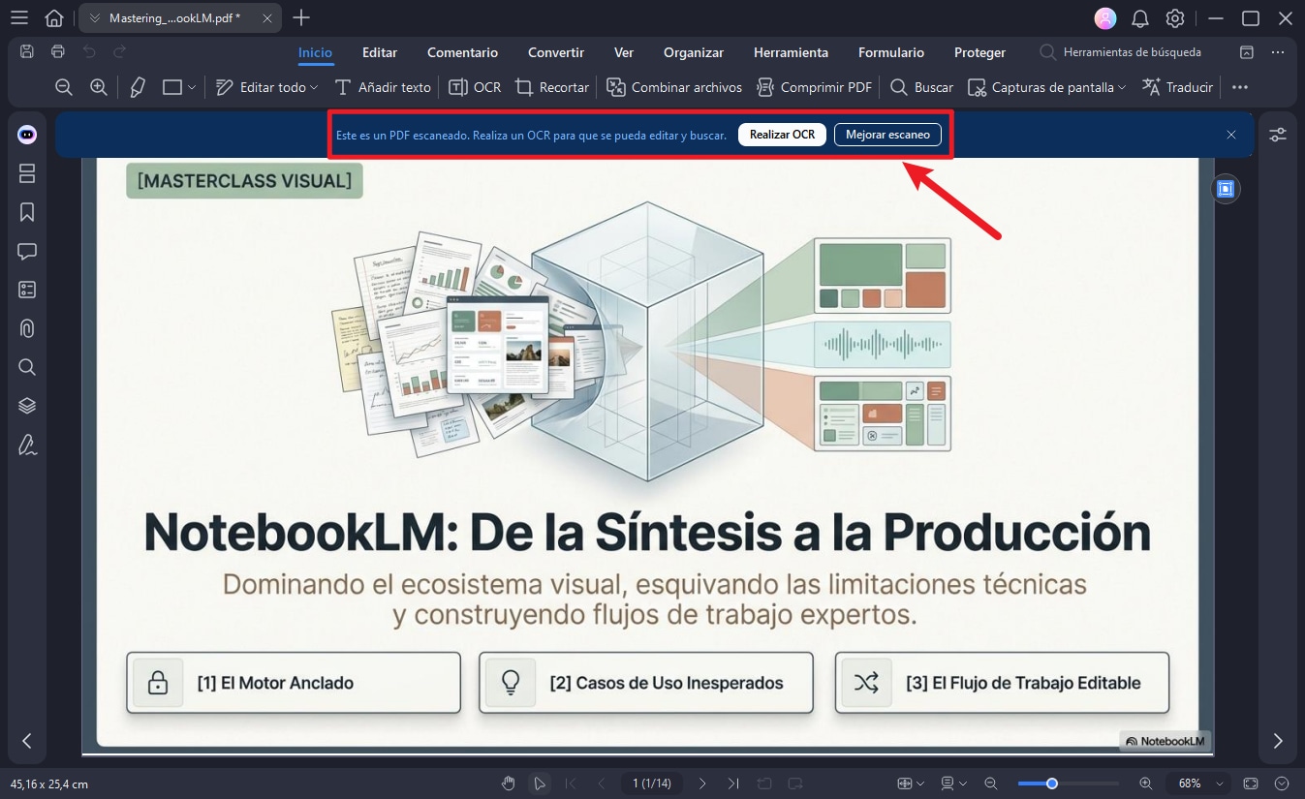The image size is (1305, 799).
Task: Zoom in using toolbar magnifier plus
Action: click(x=98, y=87)
